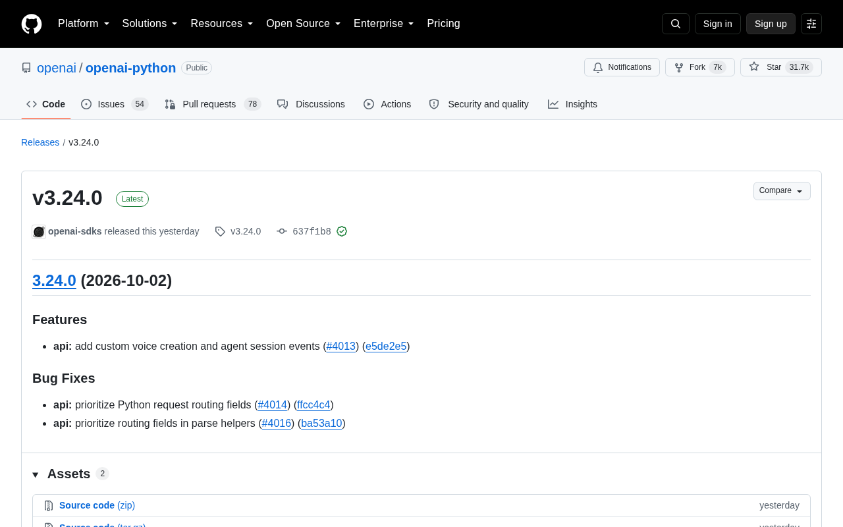
Task: Open the Insights tab
Action: pyautogui.click(x=572, y=104)
